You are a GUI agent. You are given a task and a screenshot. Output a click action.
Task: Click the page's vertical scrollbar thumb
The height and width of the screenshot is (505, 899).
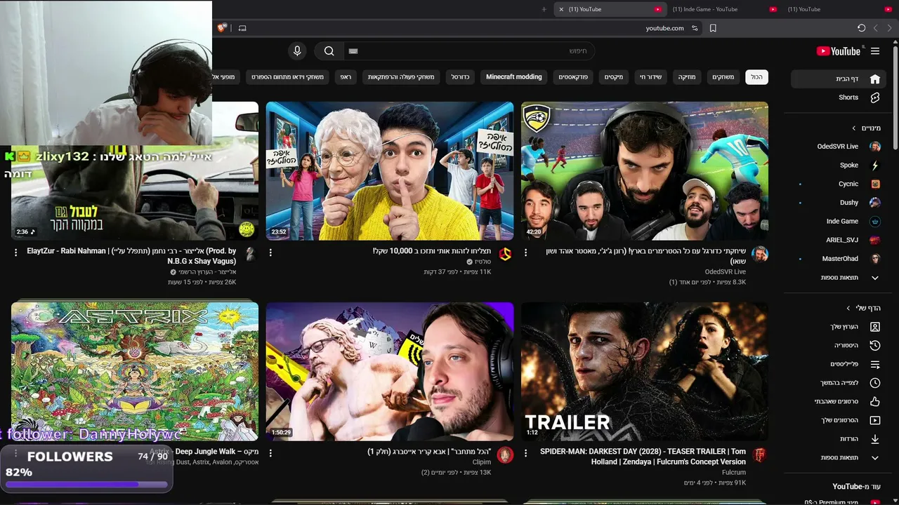pyautogui.click(x=895, y=96)
